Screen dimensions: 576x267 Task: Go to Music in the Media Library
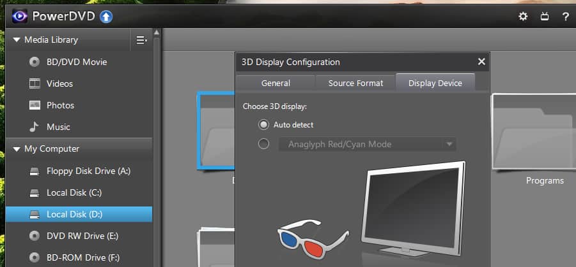click(x=58, y=127)
